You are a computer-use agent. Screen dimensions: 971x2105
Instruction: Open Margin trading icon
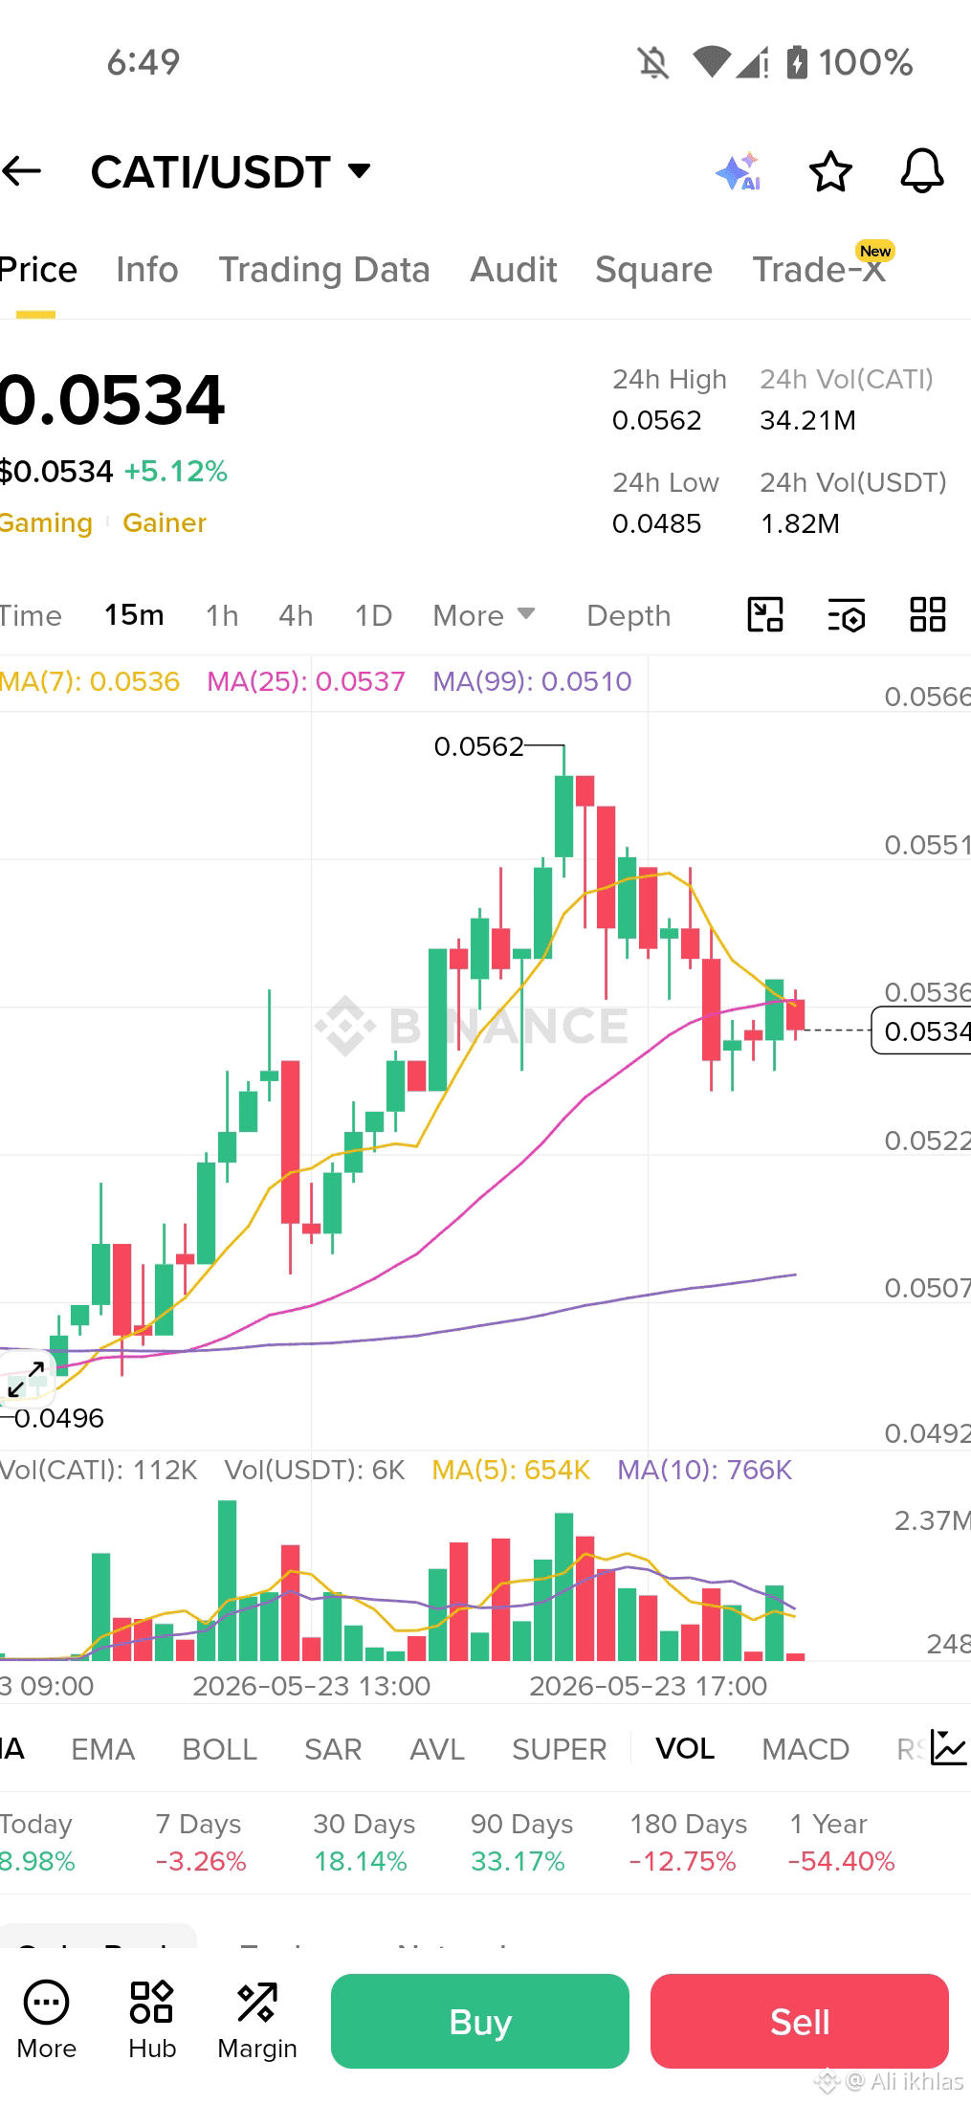pos(257,2020)
